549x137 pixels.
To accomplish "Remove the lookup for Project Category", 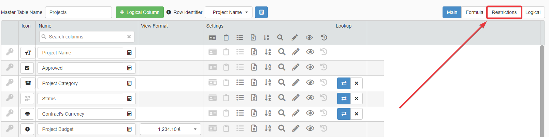I will [357, 83].
